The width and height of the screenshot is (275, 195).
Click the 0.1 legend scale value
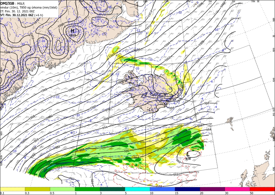(2, 193)
